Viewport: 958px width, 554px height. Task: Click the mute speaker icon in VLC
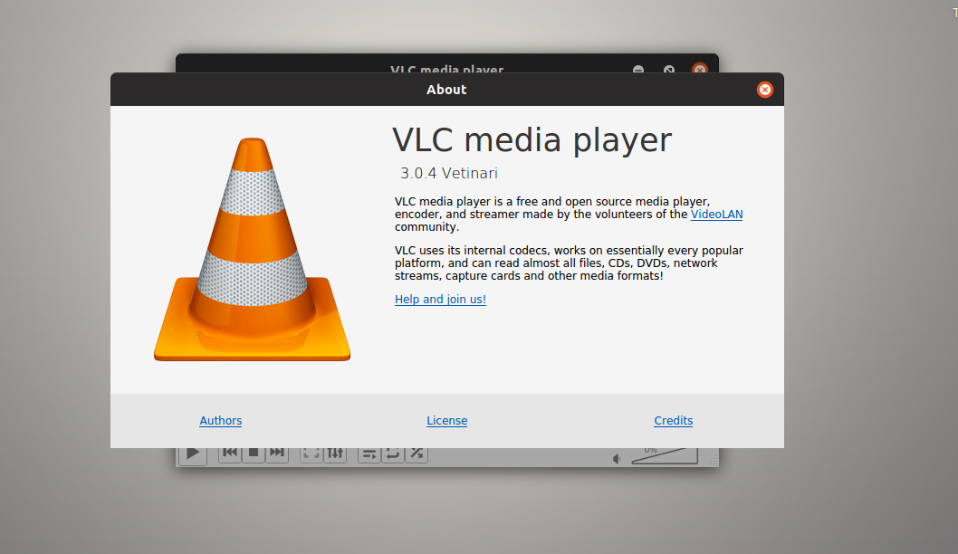[x=617, y=458]
